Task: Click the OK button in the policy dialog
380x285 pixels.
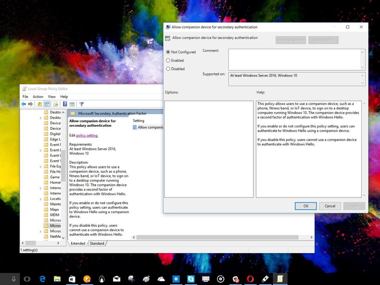Action: pyautogui.click(x=305, y=206)
